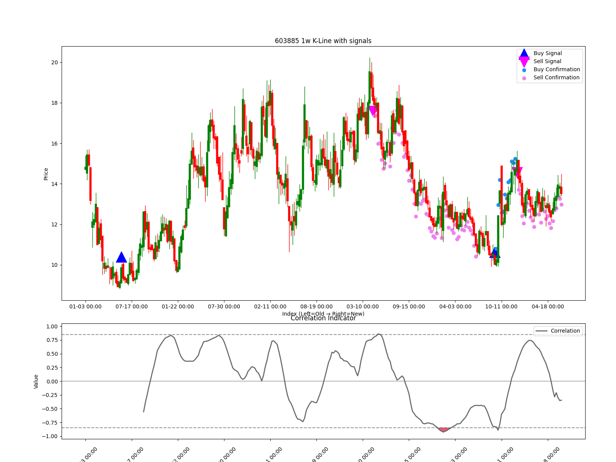Click the '10-11 00:00' date tick
Image resolution: width=616 pixels, height=462 pixels.
[x=501, y=307]
